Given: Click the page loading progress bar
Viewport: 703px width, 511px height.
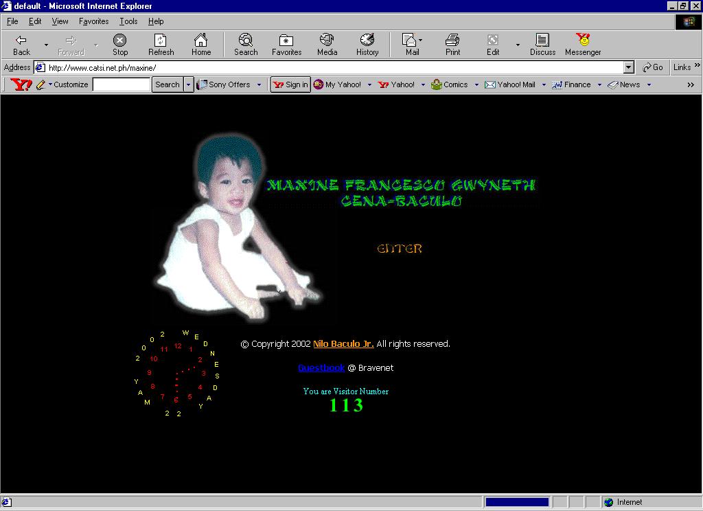Looking at the screenshot, I should (x=517, y=502).
